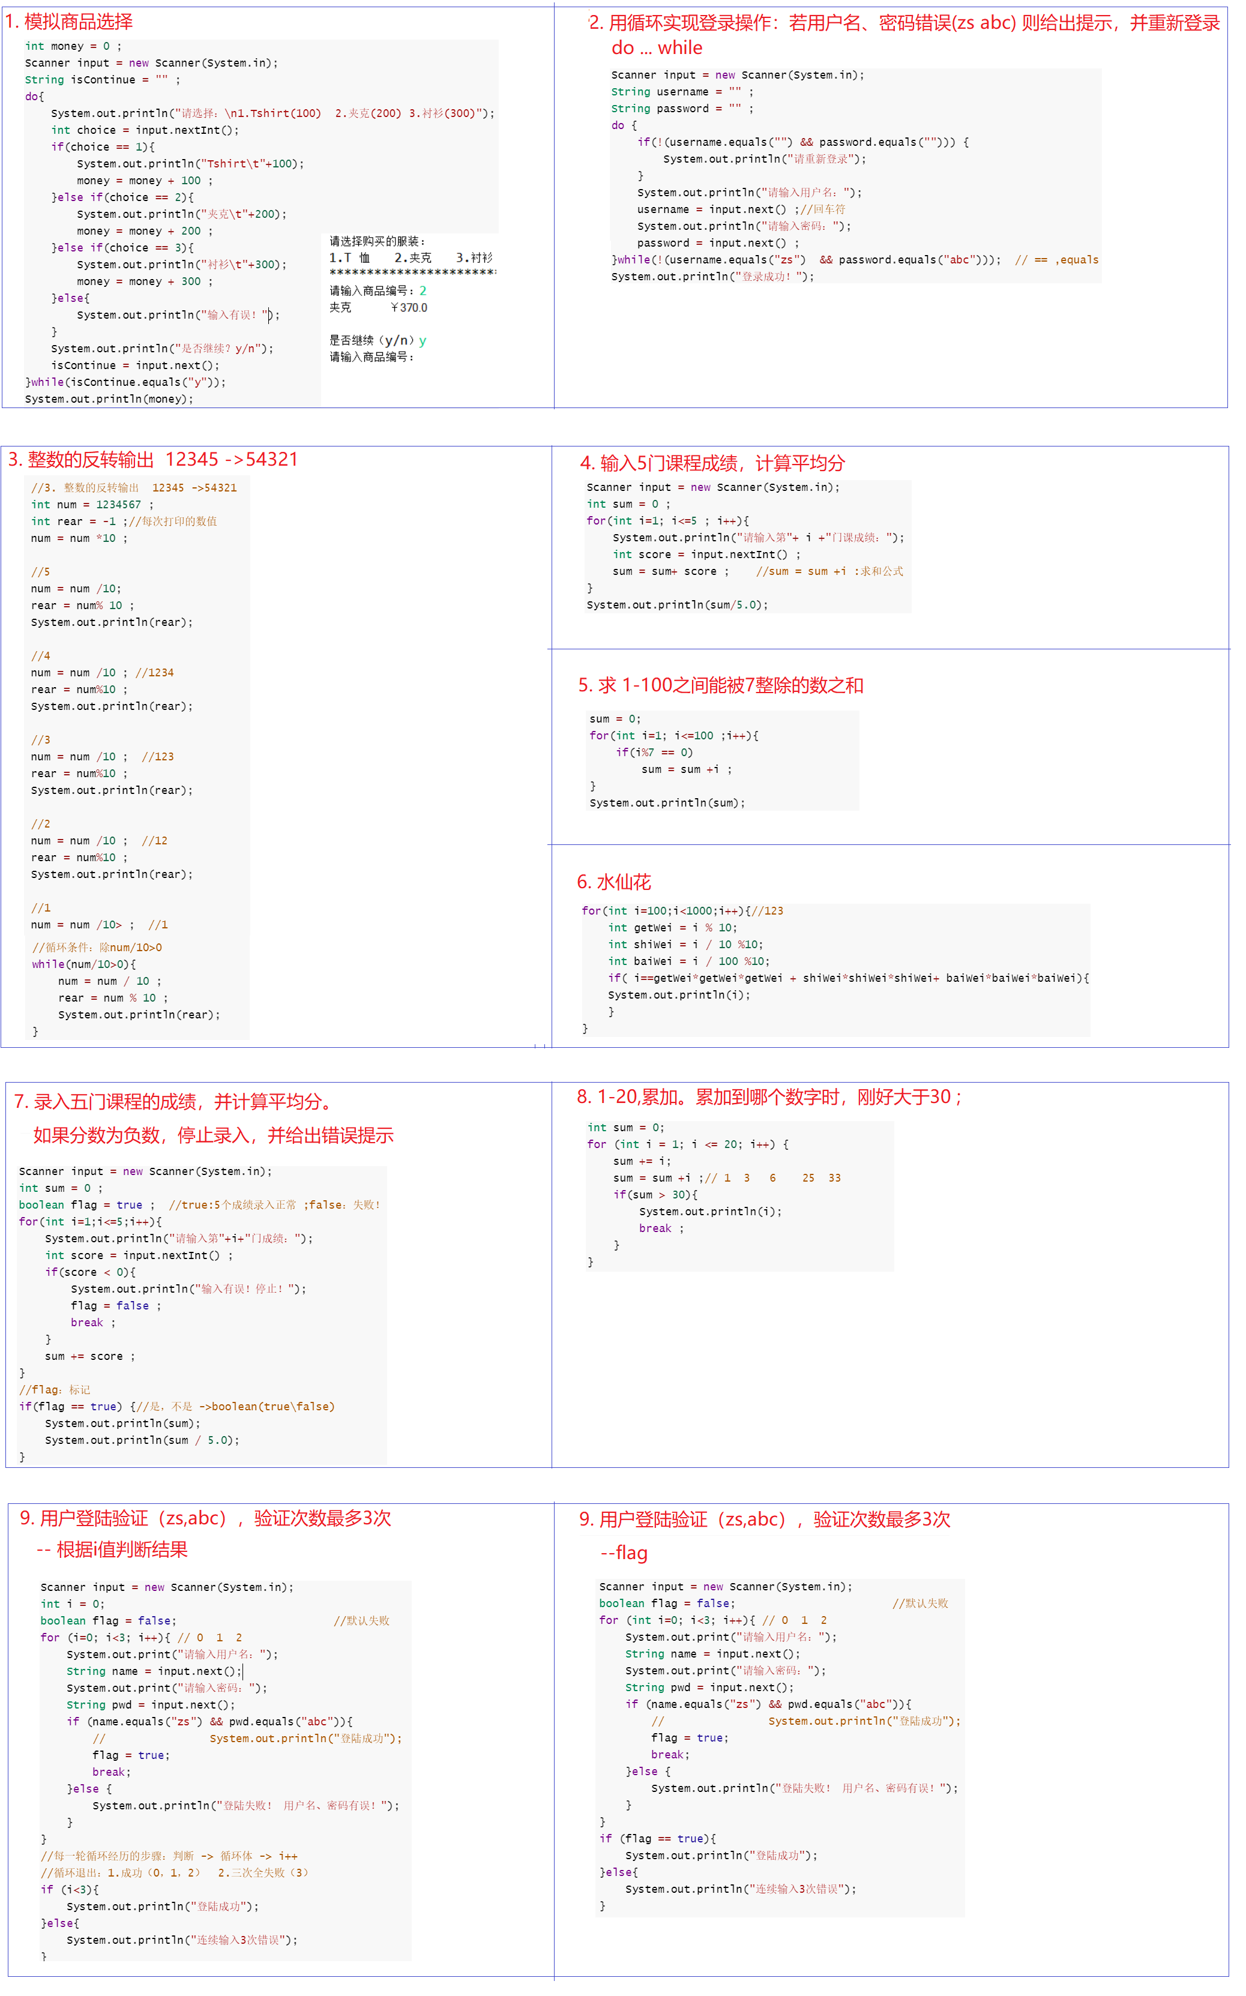Click the heading '5. 求 1-100之间能被7整除的数之和'
The height and width of the screenshot is (1996, 1246).
(x=720, y=685)
